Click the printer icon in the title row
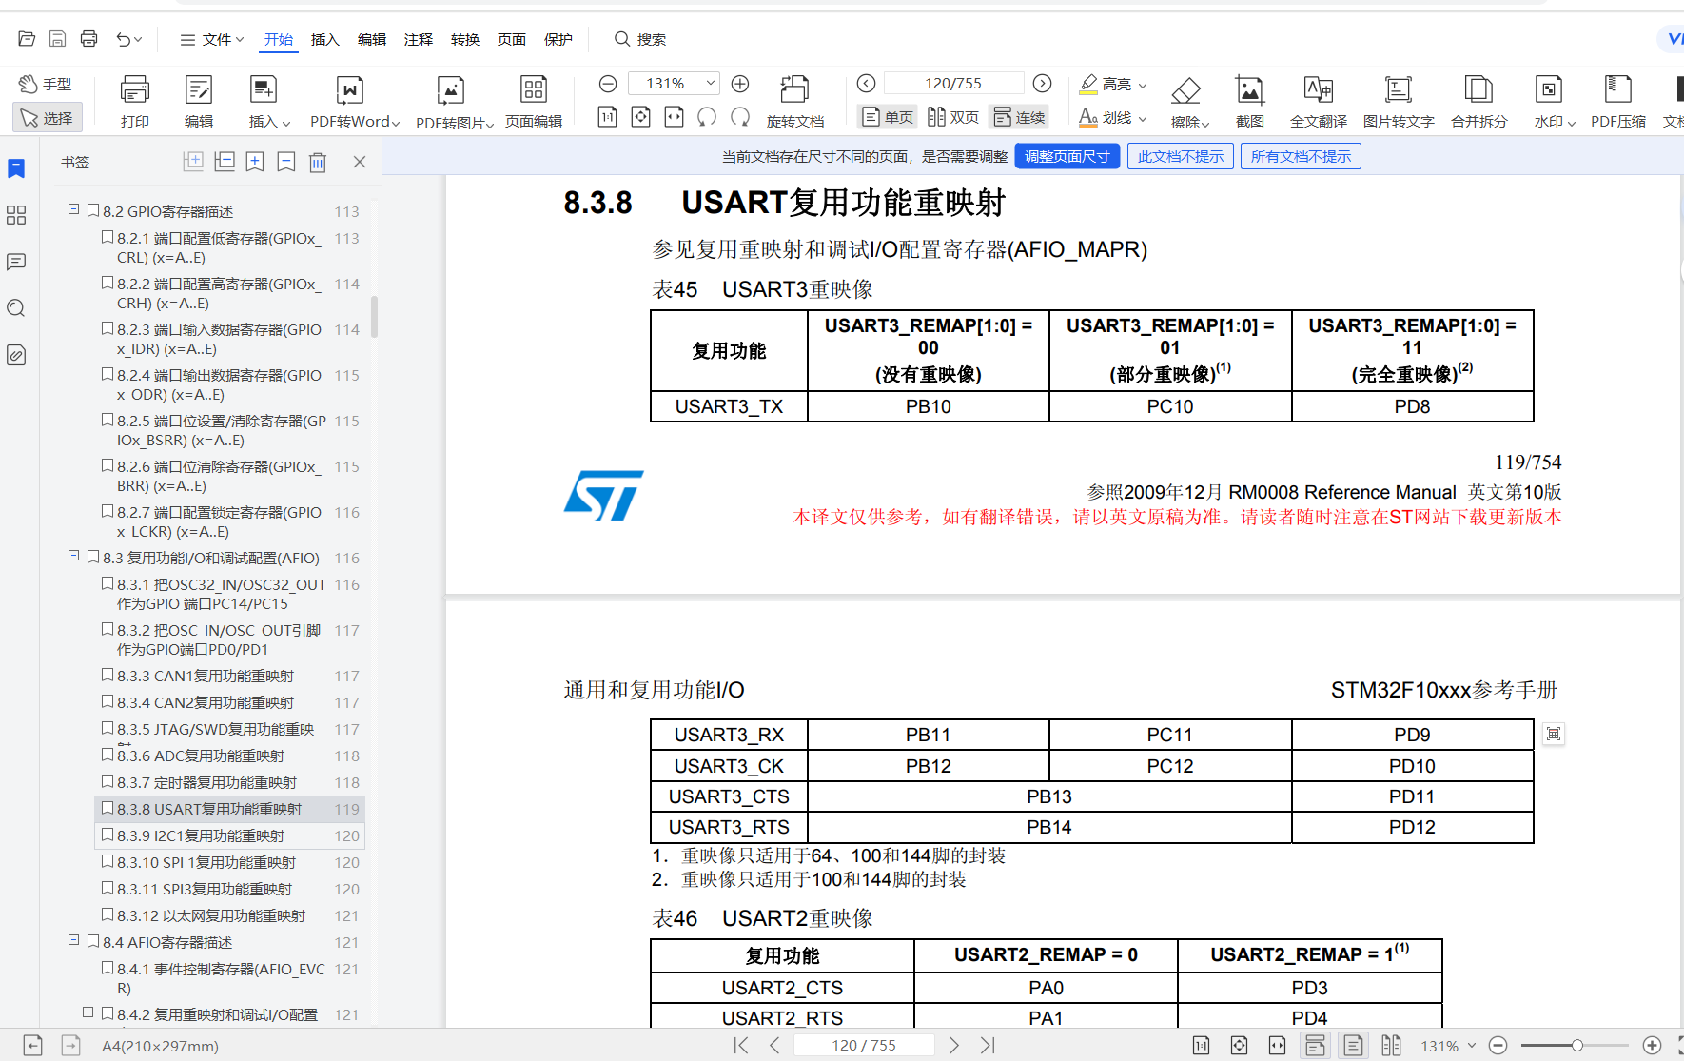This screenshot has height=1061, width=1684. pyautogui.click(x=88, y=39)
